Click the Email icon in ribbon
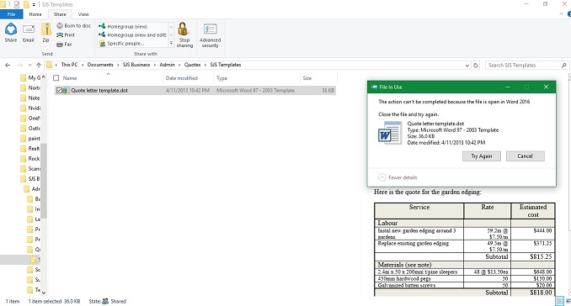This screenshot has width=571, height=306. coord(29,32)
